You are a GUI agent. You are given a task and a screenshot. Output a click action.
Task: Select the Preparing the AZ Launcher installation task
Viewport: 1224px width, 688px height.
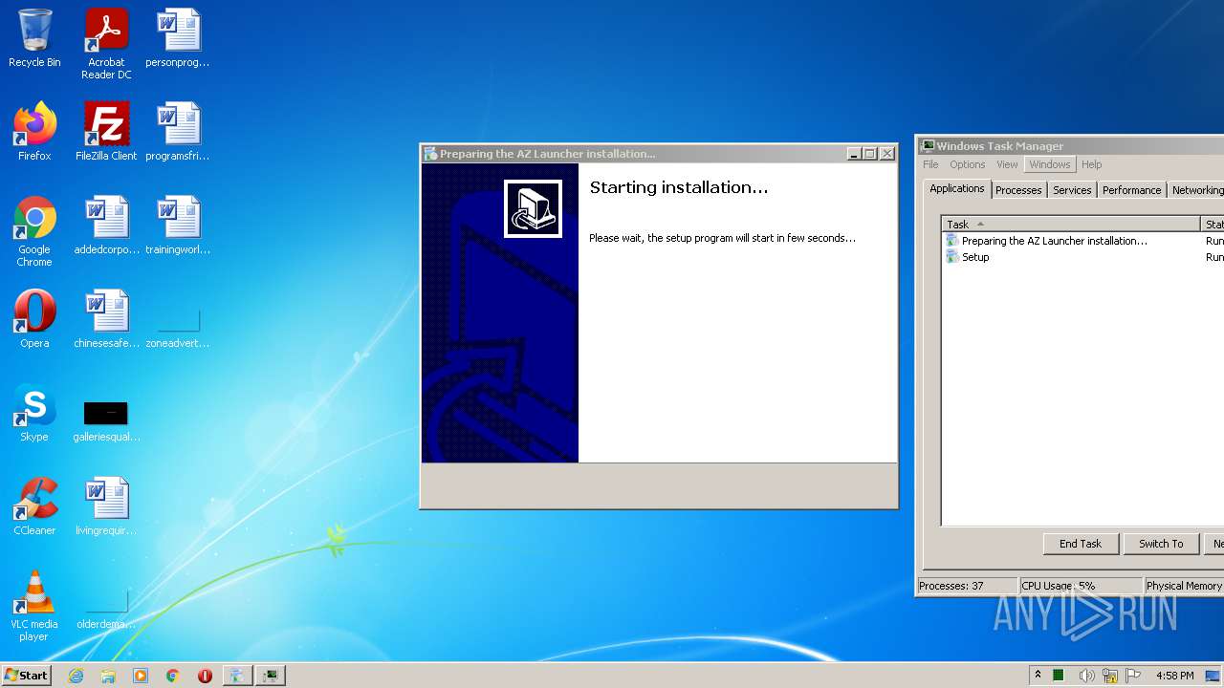[x=1054, y=241]
